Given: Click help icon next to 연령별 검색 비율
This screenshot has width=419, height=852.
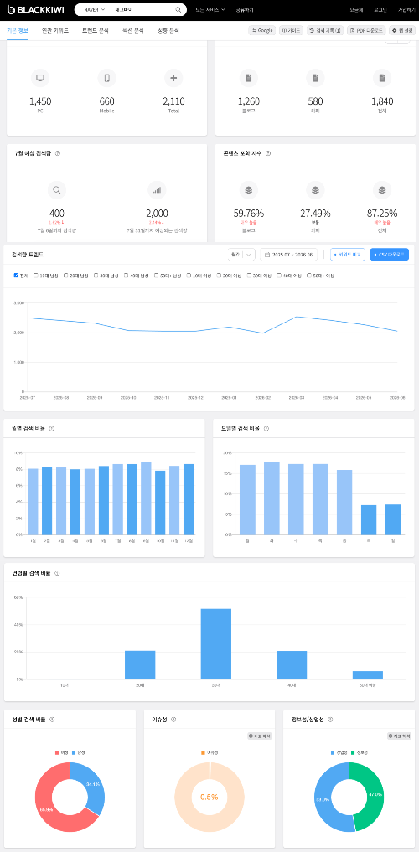Looking at the screenshot, I should click(x=57, y=573).
